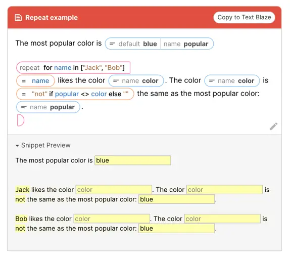Click second color field in Jack's line
This screenshot has width=290, height=257.
pos(224,190)
